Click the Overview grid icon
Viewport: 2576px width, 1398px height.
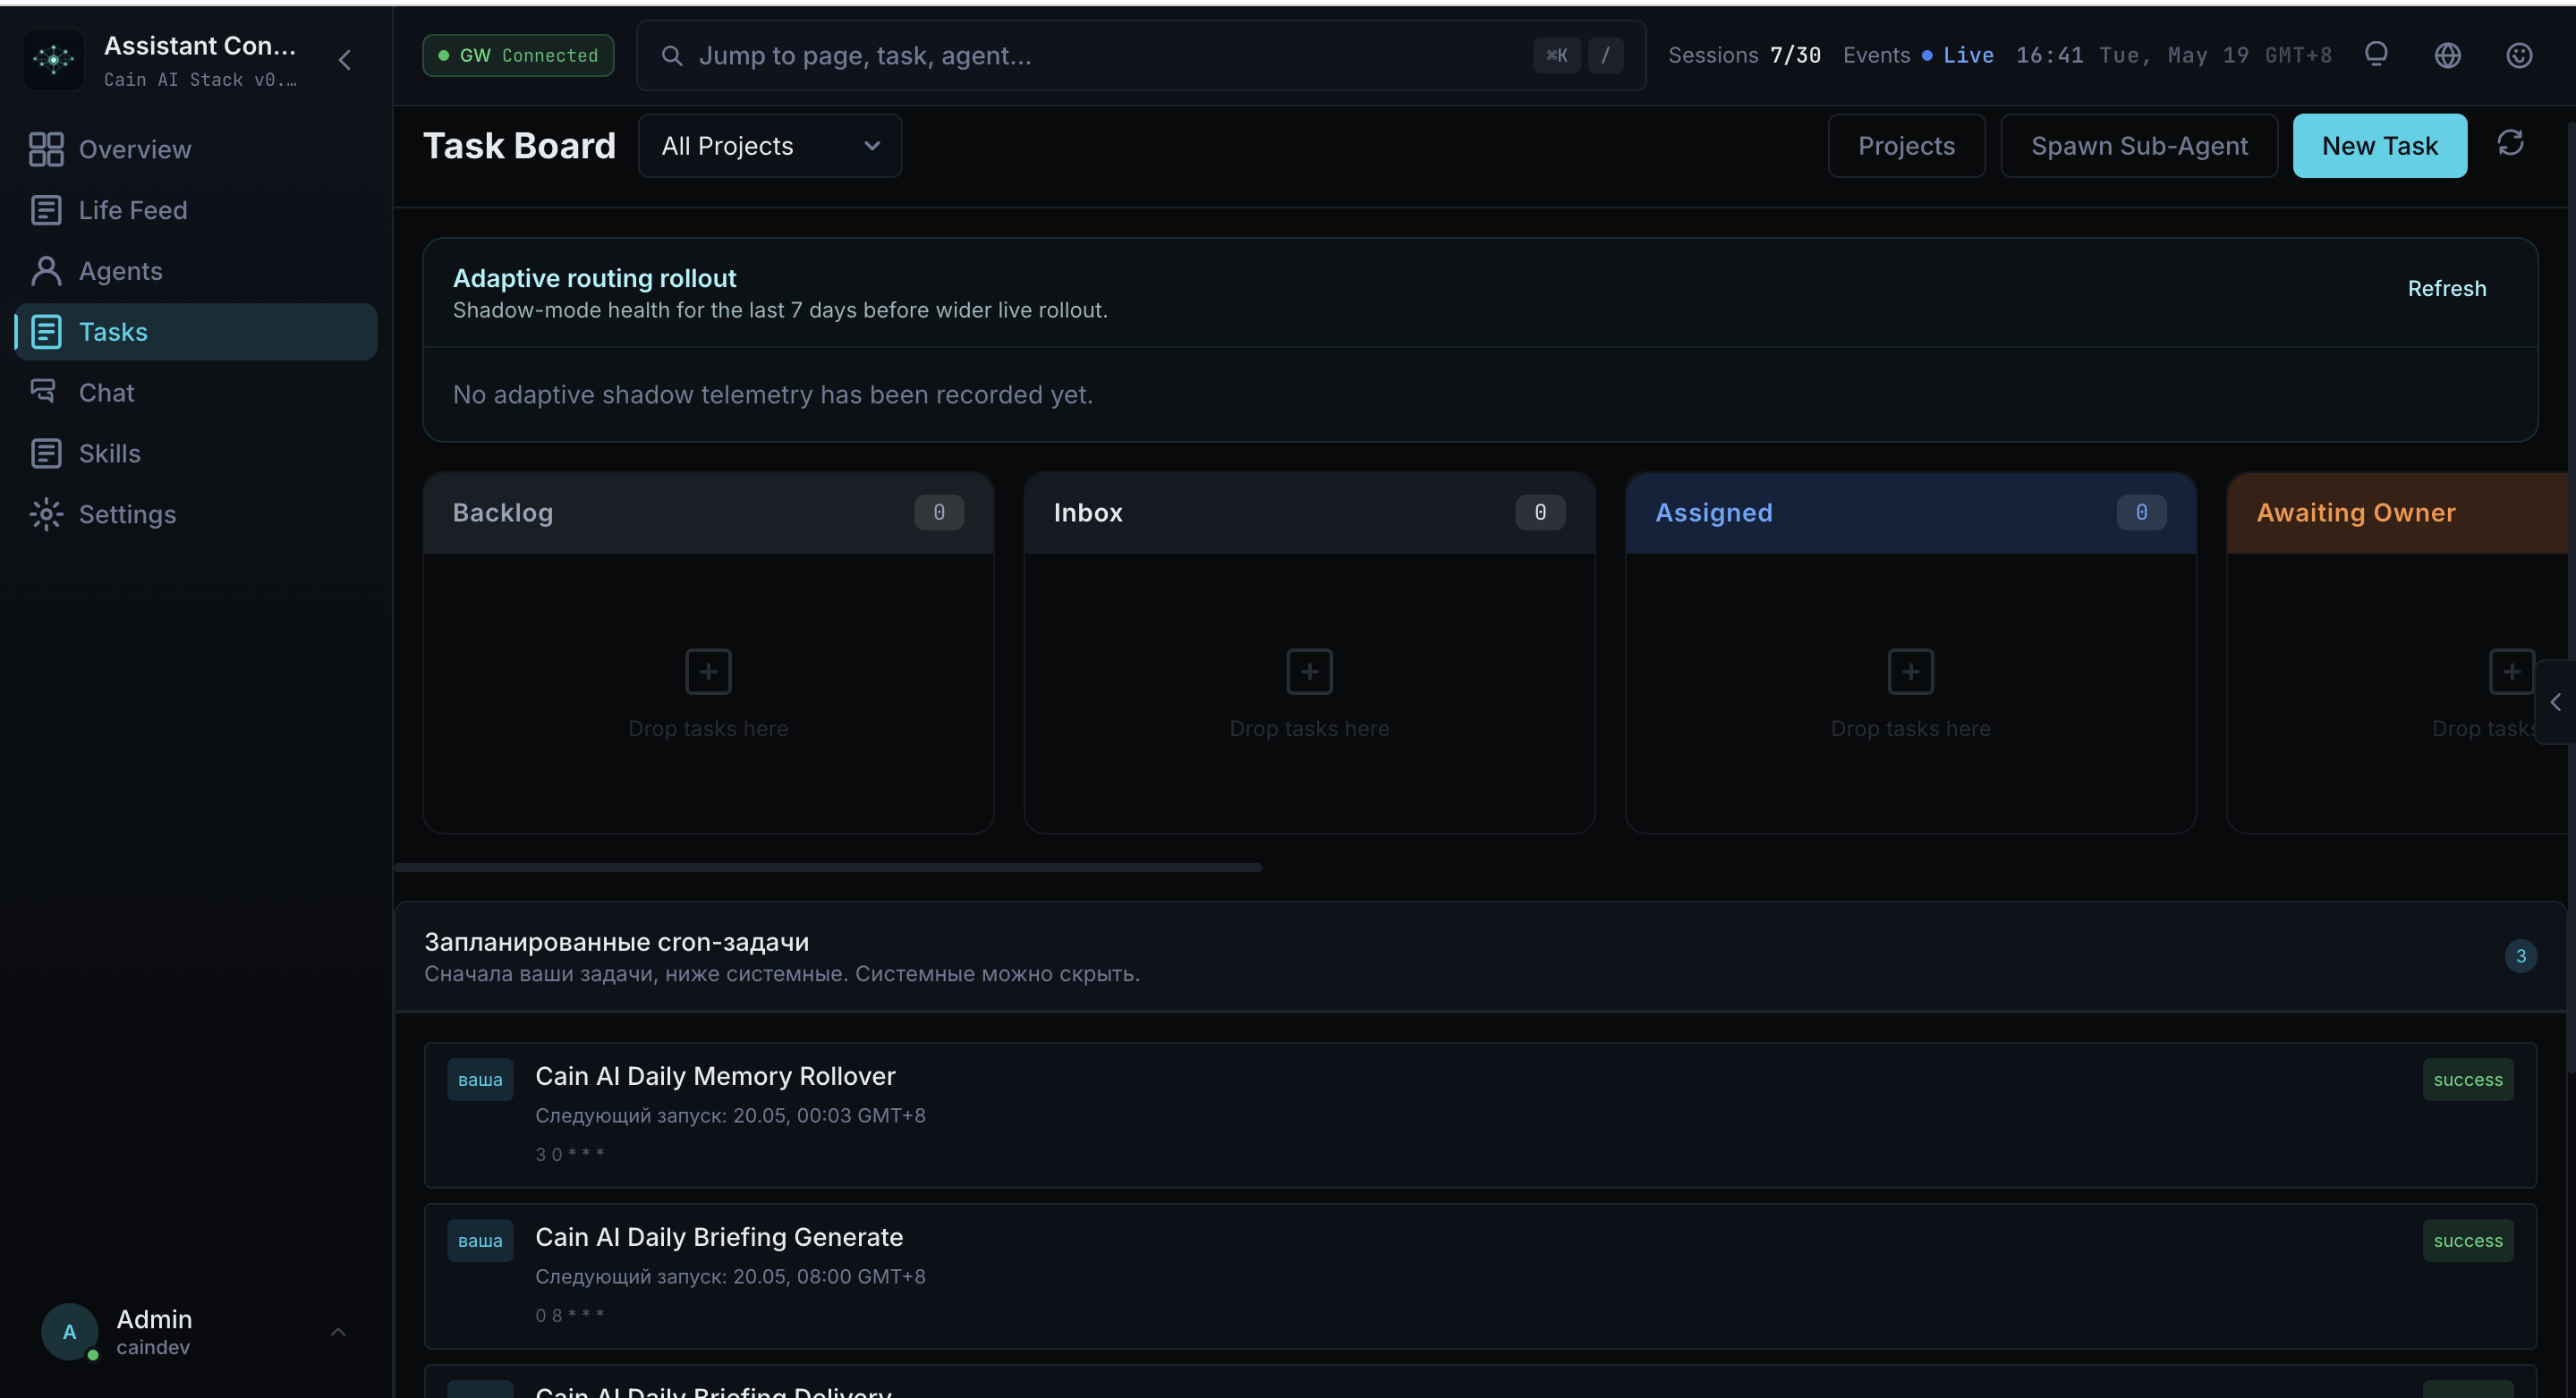(x=46, y=148)
